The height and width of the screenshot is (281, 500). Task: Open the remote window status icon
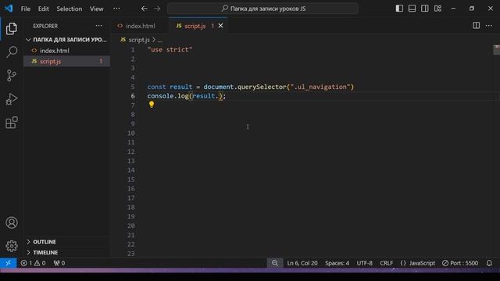click(x=9, y=263)
